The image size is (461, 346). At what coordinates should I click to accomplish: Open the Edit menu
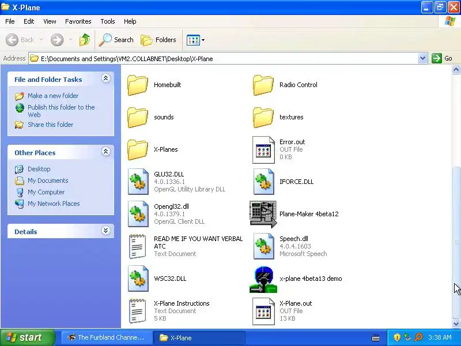pos(29,21)
